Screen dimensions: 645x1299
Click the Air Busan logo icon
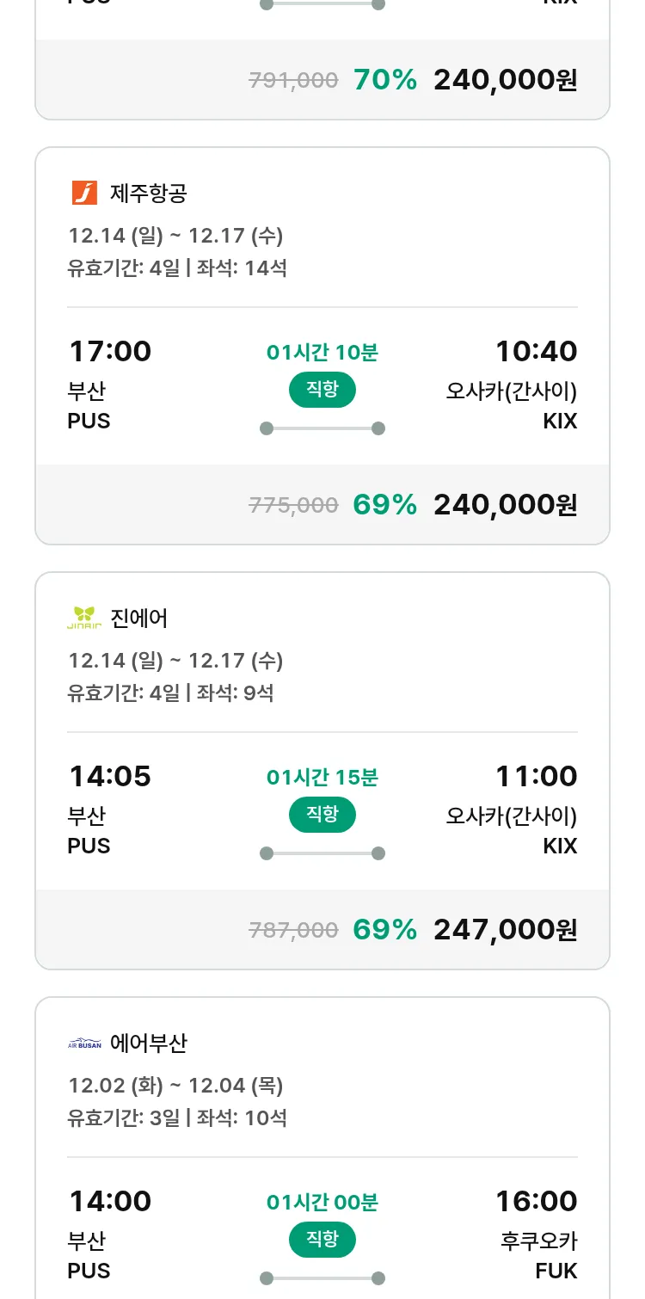(x=84, y=1044)
